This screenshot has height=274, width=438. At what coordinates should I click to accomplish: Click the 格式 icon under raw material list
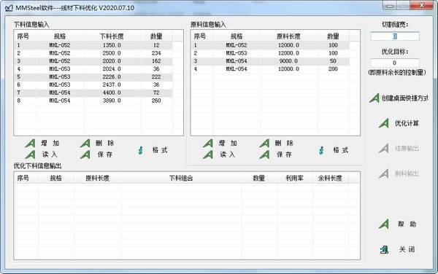321,150
